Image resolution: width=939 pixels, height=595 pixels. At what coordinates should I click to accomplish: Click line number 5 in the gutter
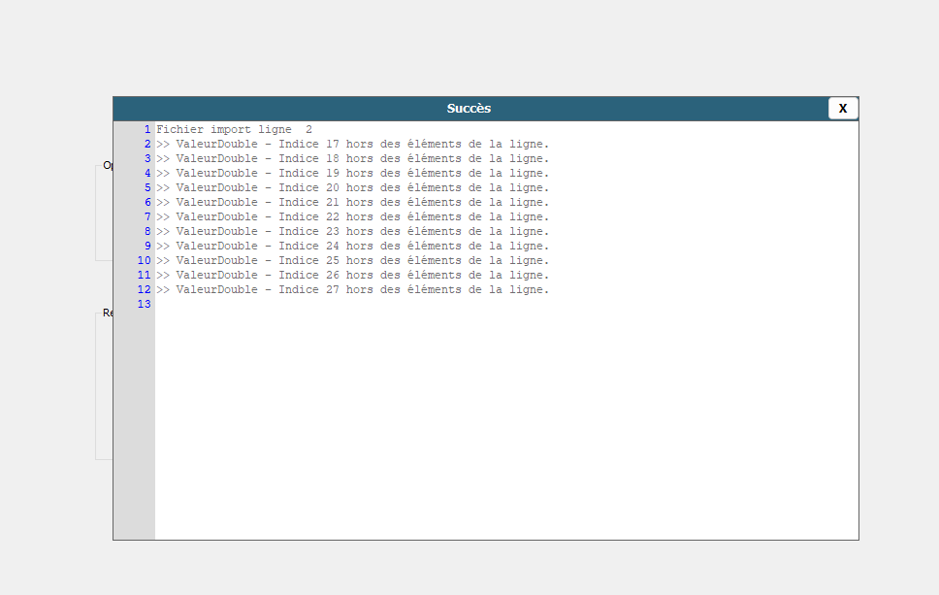pyautogui.click(x=147, y=187)
